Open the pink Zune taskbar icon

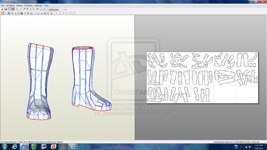pos(63,147)
